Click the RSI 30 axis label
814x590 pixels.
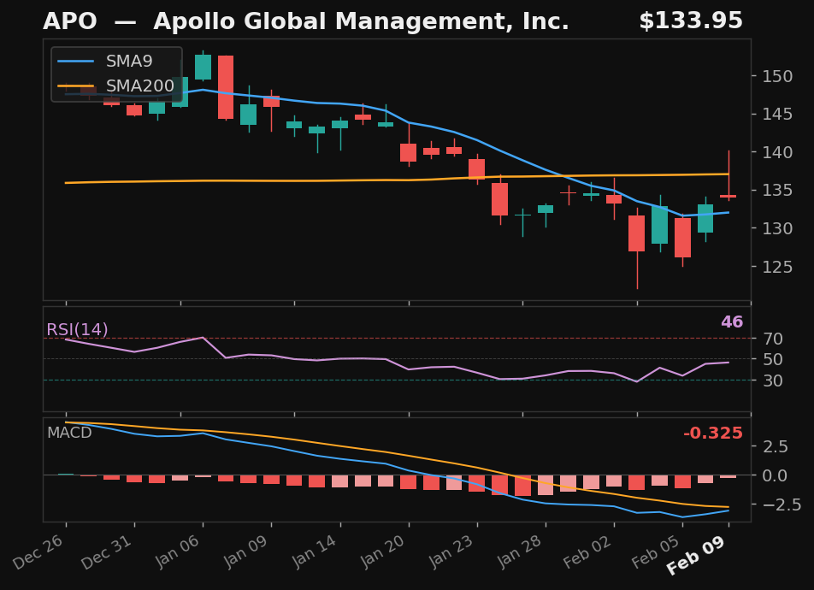(773, 381)
